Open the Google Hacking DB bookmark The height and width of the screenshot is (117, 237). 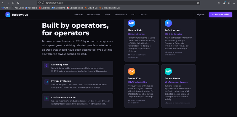(110, 8)
